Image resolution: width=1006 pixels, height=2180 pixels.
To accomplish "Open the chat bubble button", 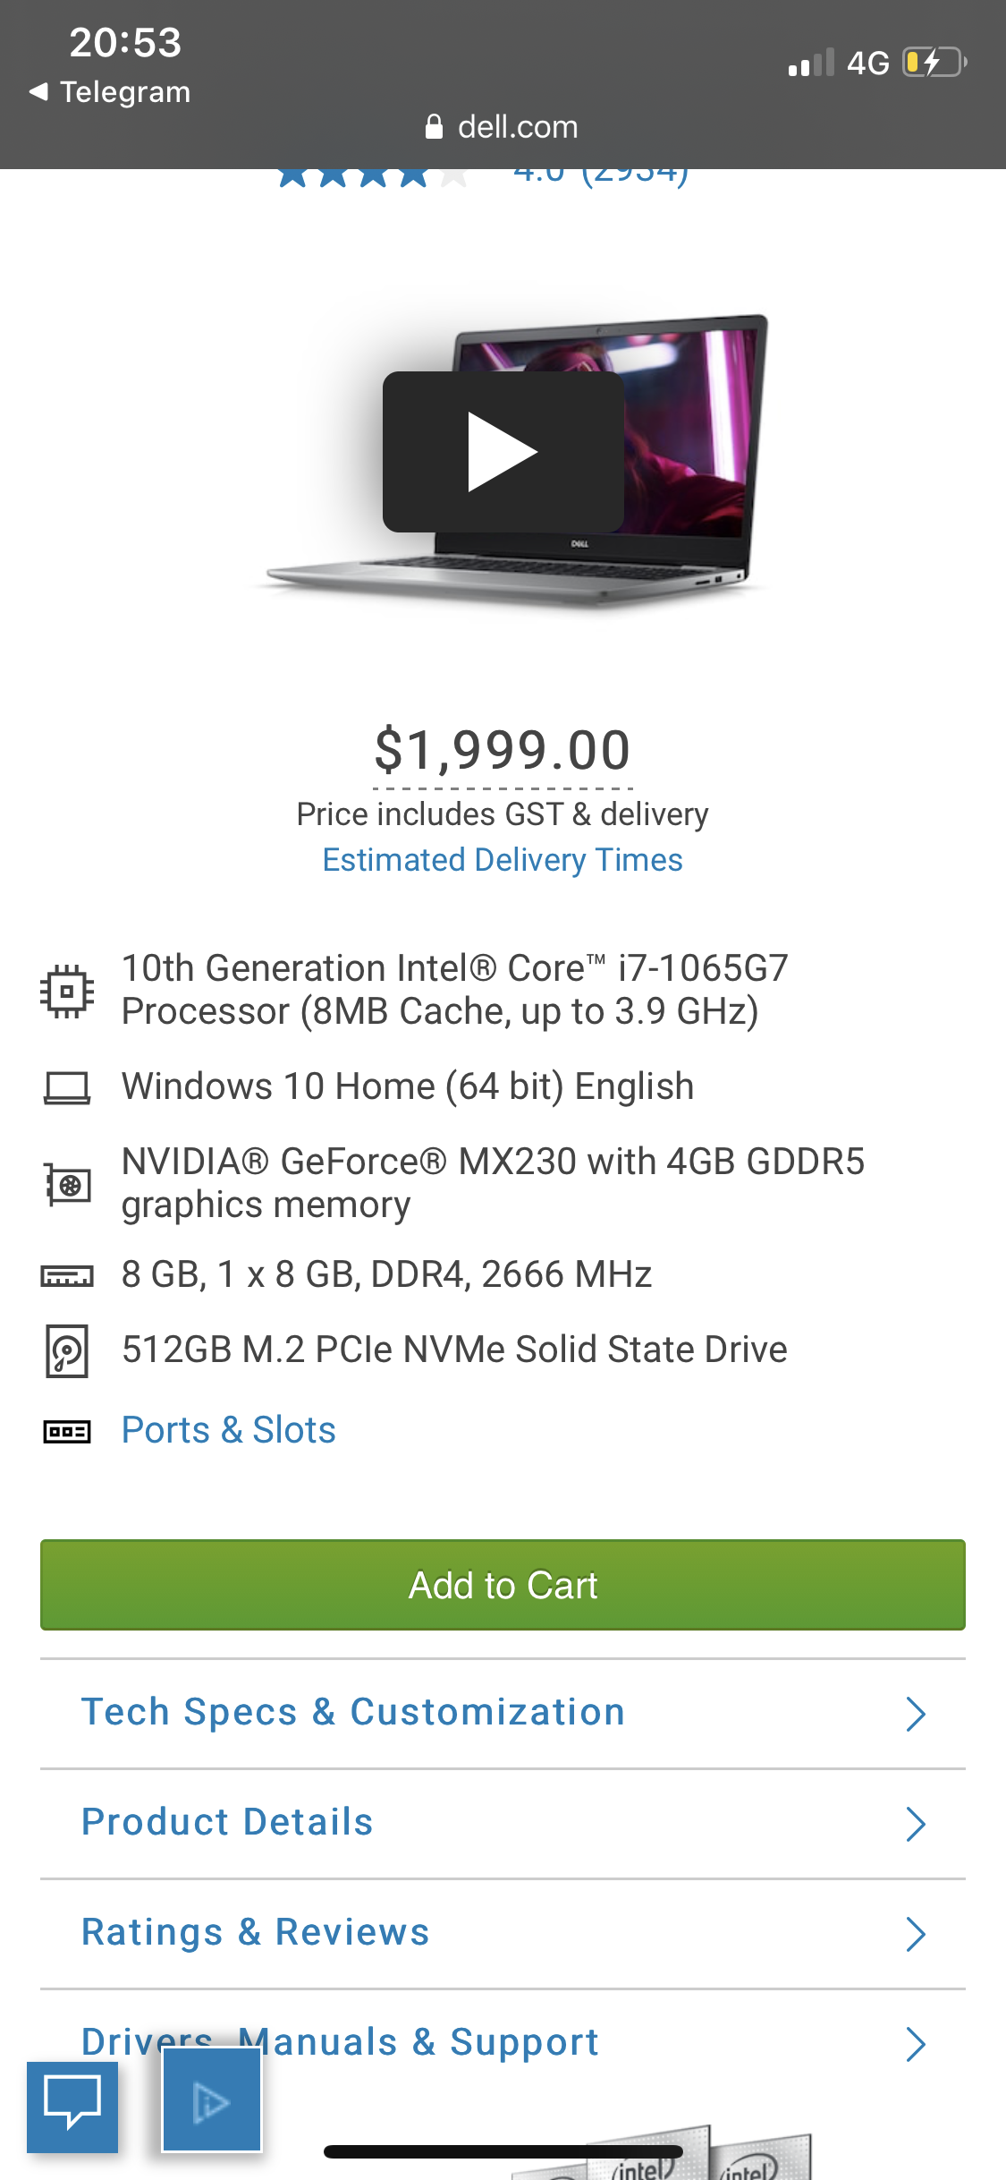I will tap(72, 2107).
